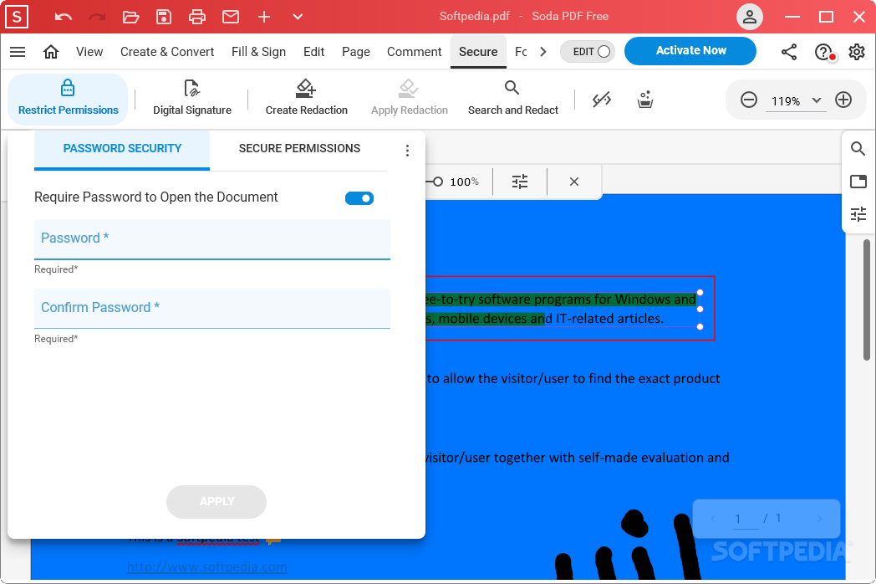Open the hamburger main menu
The image size is (876, 584).
18,52
